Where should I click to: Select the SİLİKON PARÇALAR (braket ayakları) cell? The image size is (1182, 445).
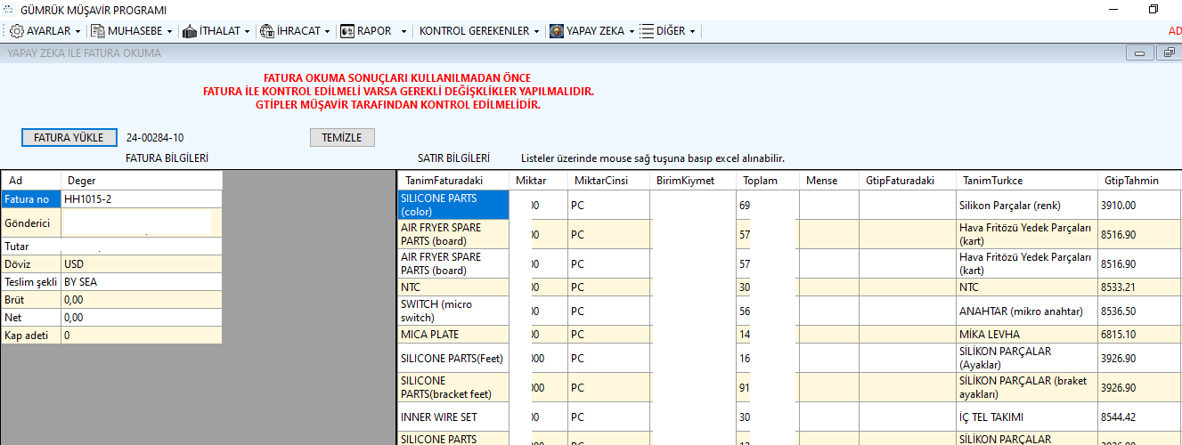click(1027, 387)
